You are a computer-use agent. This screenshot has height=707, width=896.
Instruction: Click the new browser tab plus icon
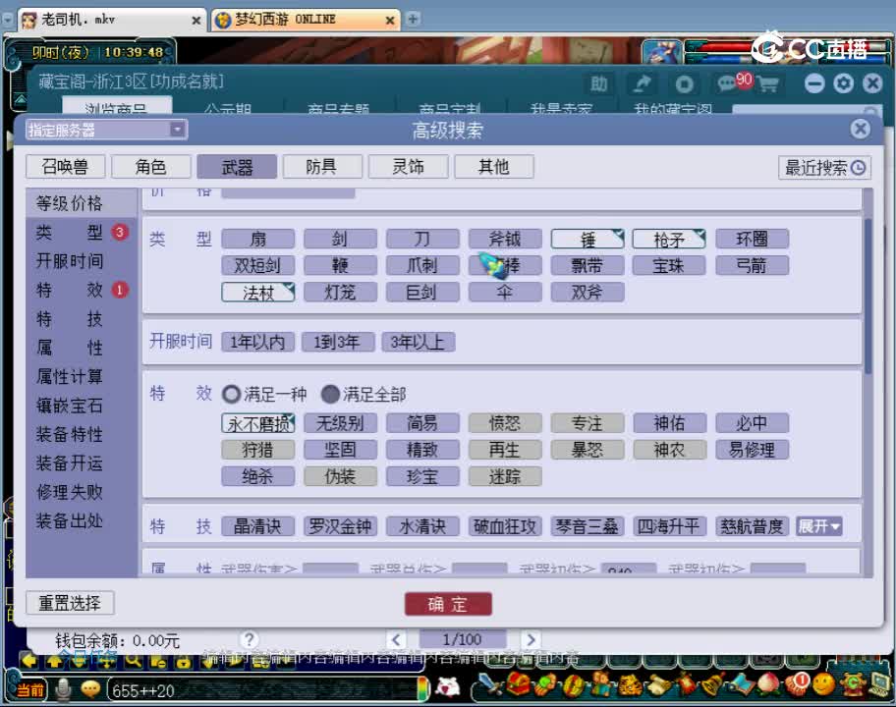pyautogui.click(x=413, y=19)
